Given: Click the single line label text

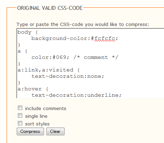Looking at the screenshot, I should 36,116.
